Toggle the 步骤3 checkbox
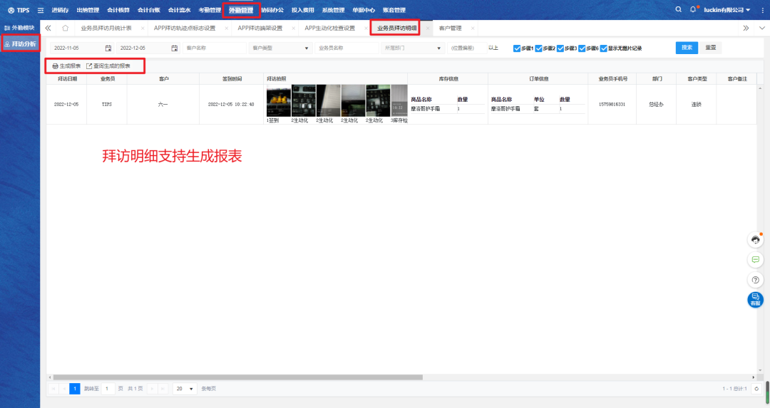 (560, 48)
